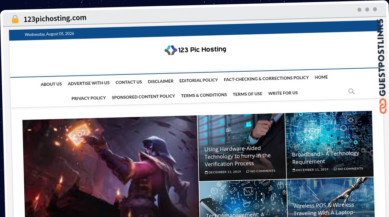Click the Wednesday, August 05, 2026 date text
The height and width of the screenshot is (217, 389).
click(49, 34)
